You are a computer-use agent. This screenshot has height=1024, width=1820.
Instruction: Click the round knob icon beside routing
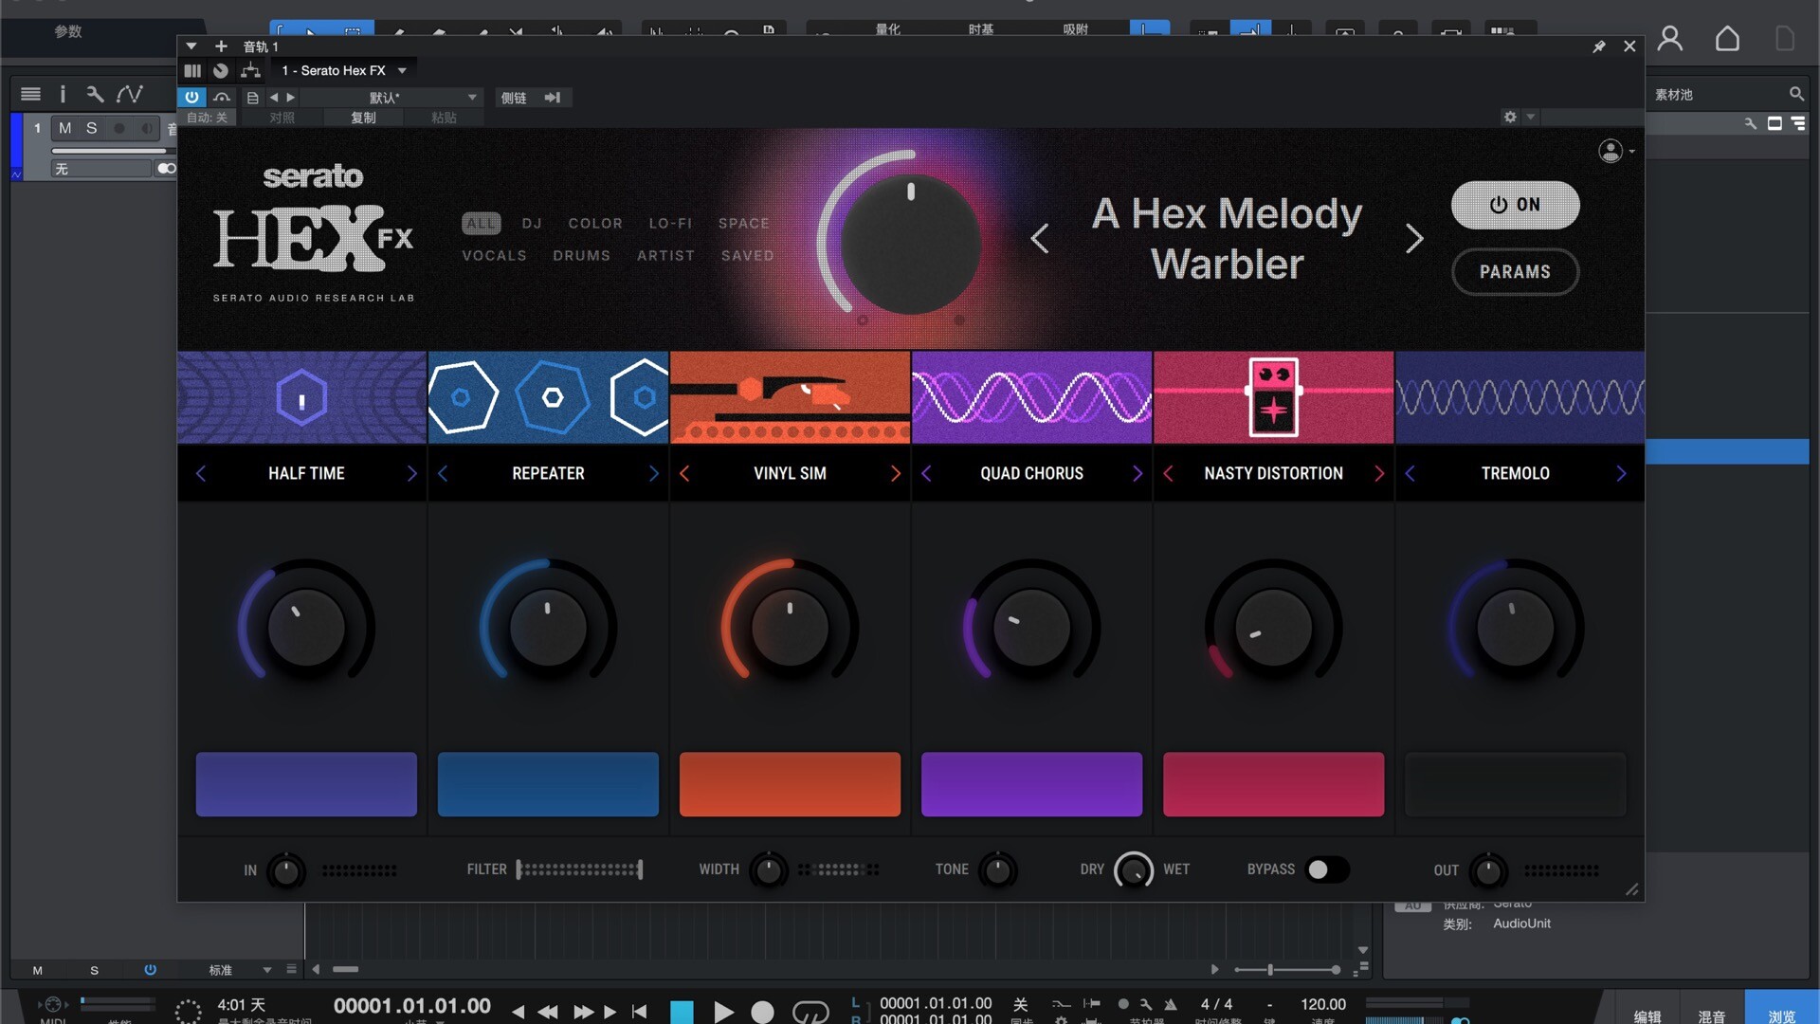pos(221,70)
